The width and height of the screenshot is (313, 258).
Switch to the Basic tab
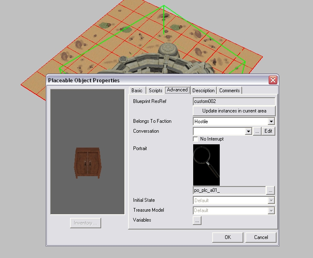point(137,91)
